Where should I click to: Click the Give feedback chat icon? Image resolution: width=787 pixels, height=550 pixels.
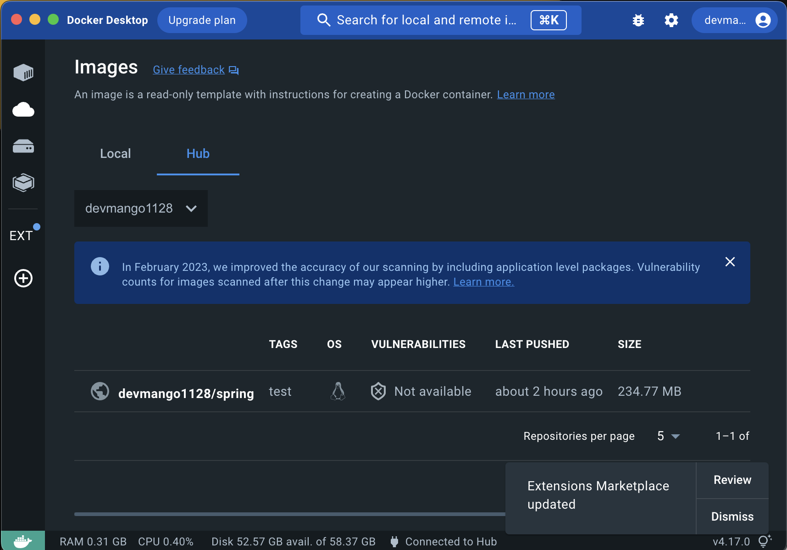(234, 70)
